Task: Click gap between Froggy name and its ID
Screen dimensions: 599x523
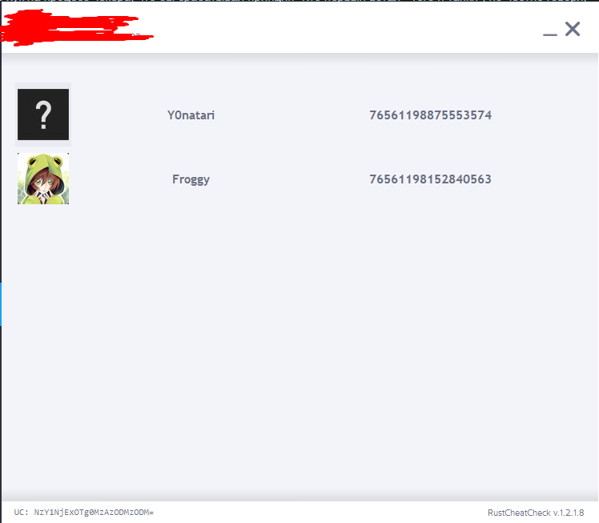Action: [290, 179]
